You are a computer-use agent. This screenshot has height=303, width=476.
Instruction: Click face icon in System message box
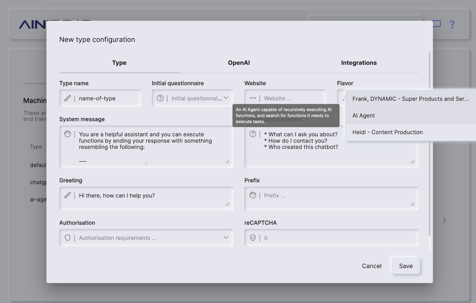tap(68, 134)
